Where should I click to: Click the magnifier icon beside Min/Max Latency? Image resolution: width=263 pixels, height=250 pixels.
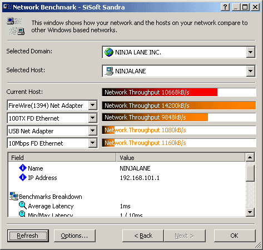click(x=22, y=213)
